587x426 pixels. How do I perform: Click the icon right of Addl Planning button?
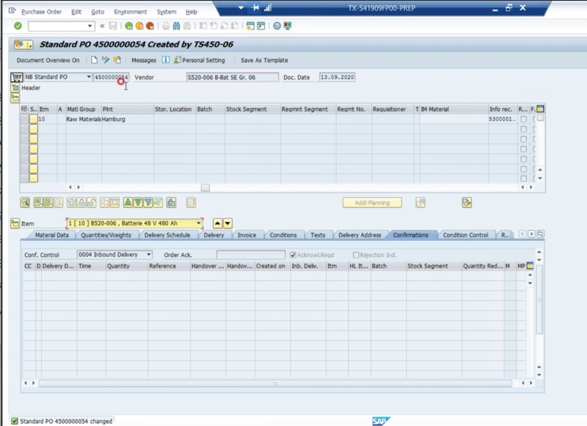coord(421,203)
